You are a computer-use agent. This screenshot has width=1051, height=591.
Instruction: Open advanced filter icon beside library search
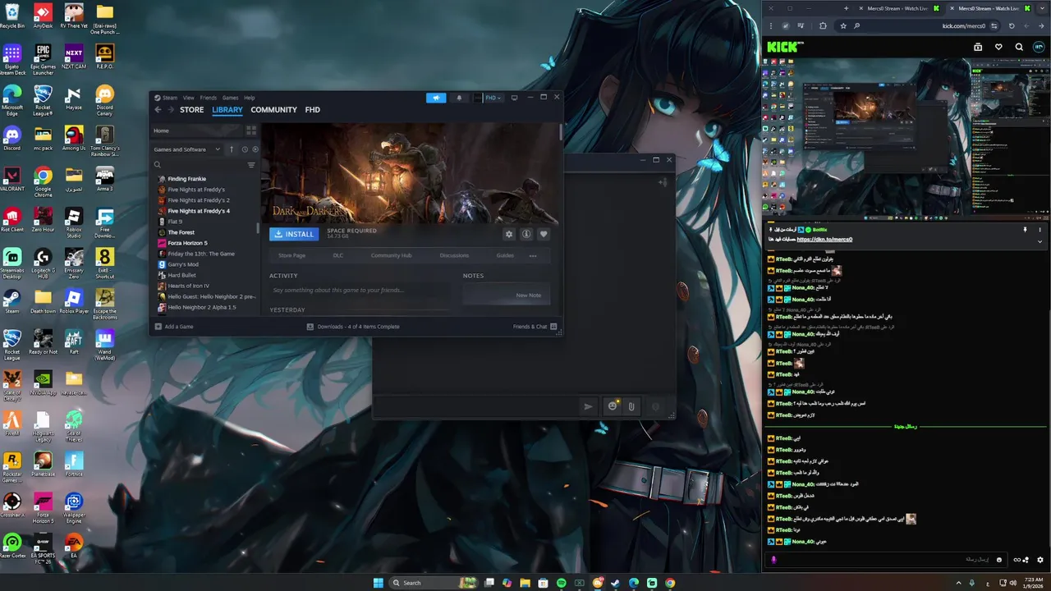pyautogui.click(x=251, y=165)
